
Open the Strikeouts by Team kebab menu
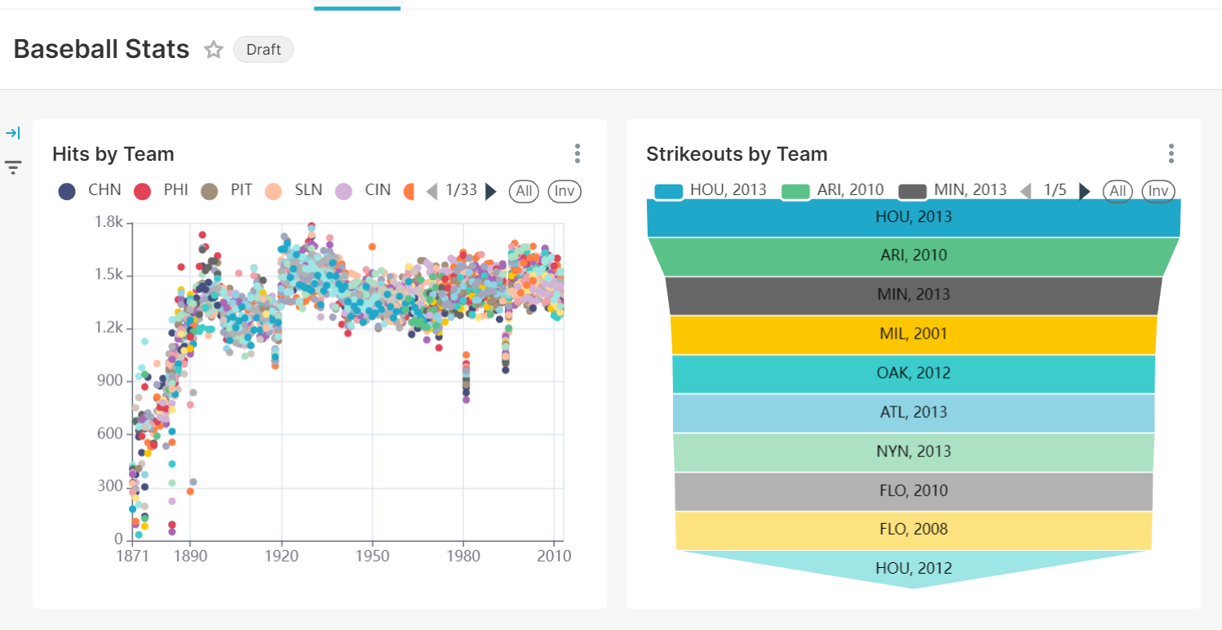(1171, 153)
